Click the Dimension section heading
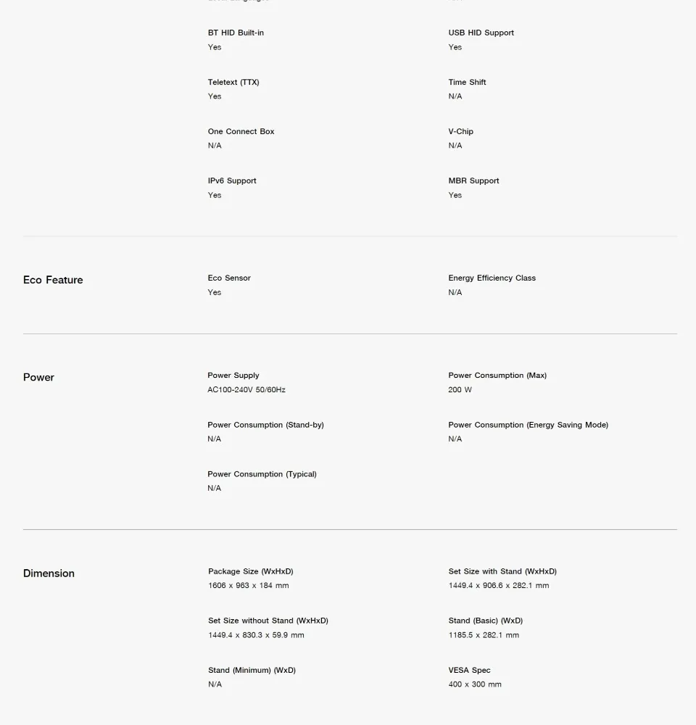 click(49, 573)
